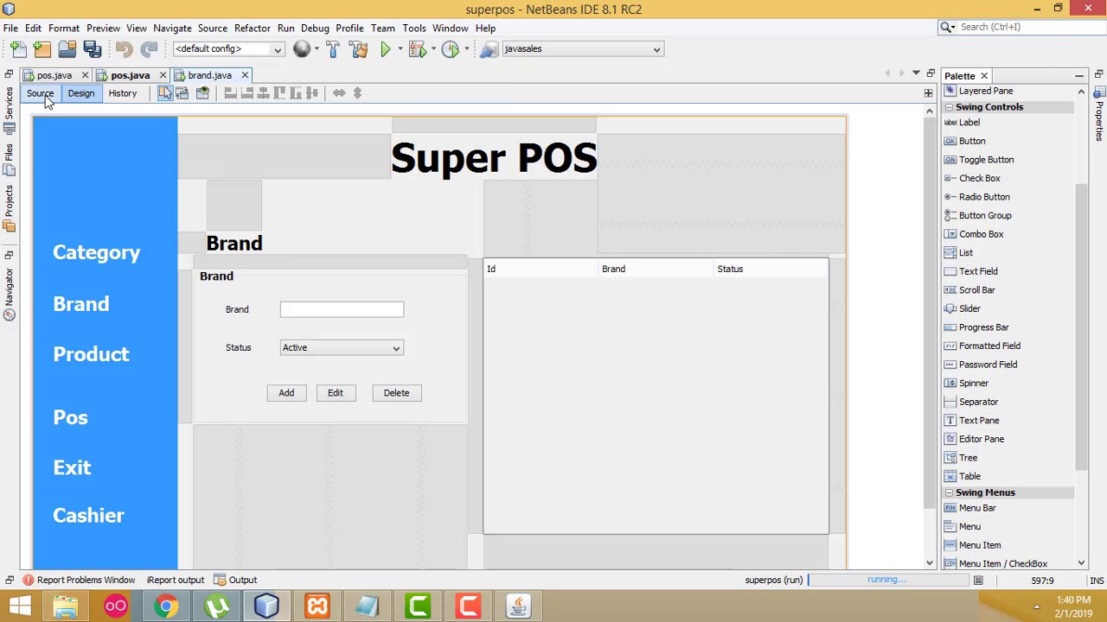Click the Build Project hammer icon

333,49
